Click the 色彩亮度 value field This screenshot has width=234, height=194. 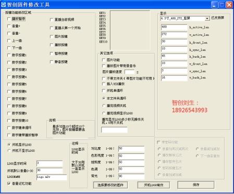click(131, 156)
